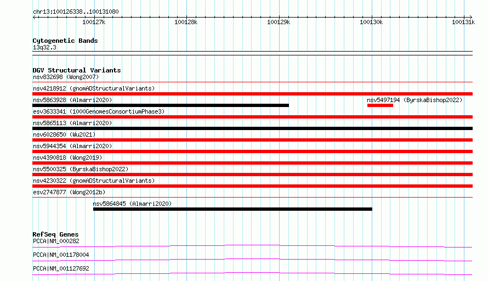The width and height of the screenshot is (488, 281).
Task: Click the DGV Structural Variants track title
Action: (77, 70)
